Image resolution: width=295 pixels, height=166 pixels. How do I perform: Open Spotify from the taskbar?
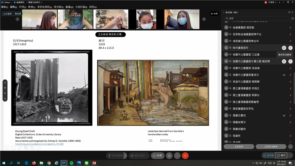tap(72, 163)
